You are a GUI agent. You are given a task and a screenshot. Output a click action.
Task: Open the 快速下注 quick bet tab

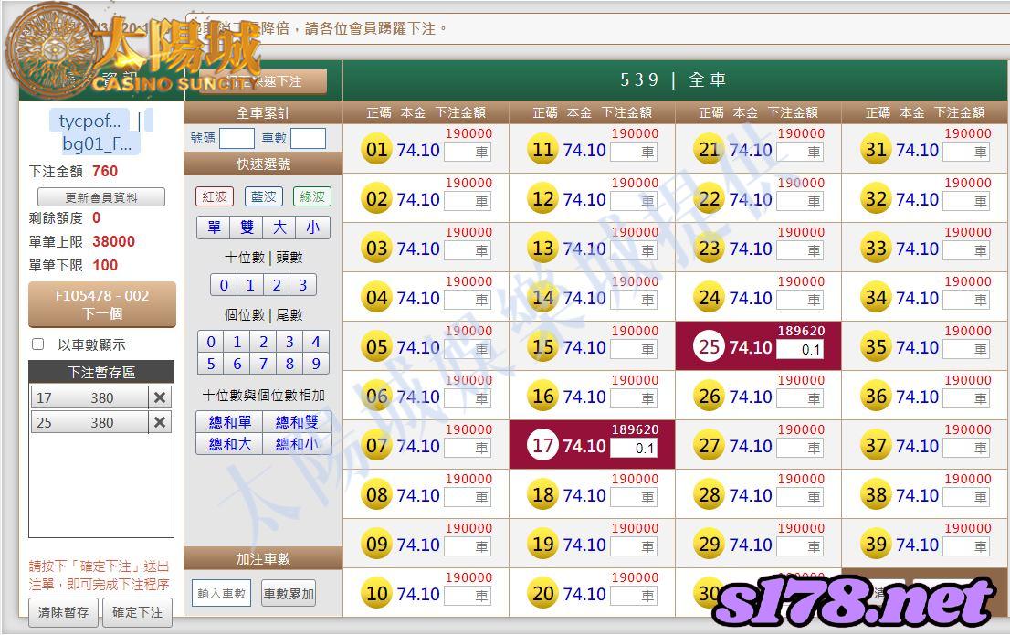(x=263, y=81)
